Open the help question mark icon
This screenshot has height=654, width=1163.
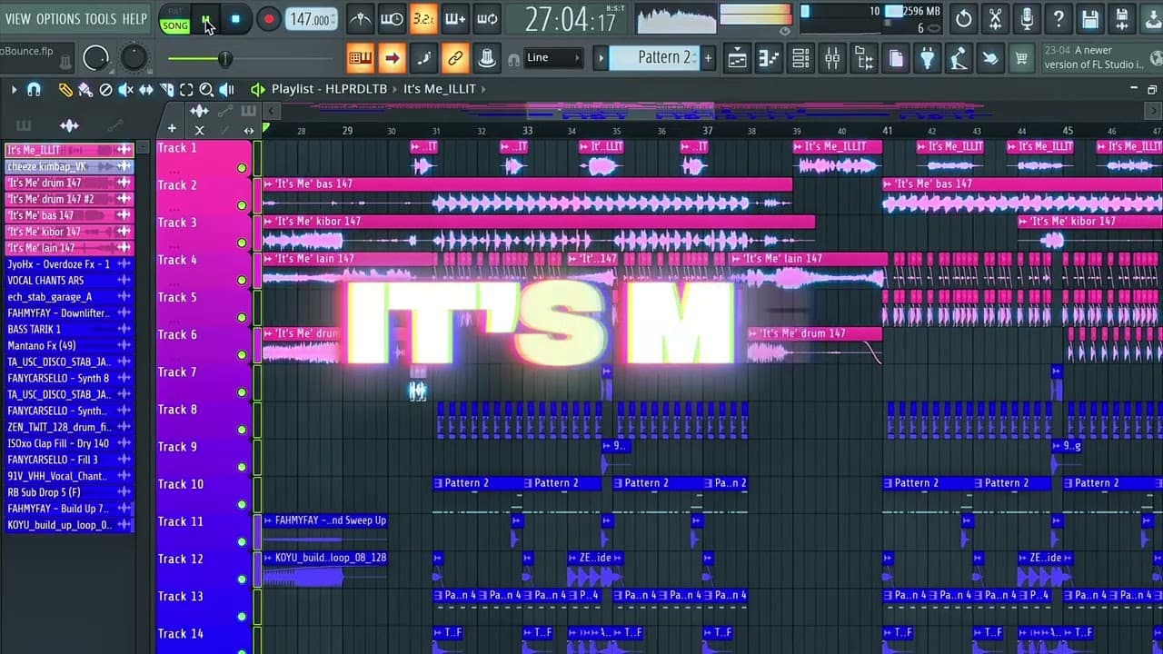click(1059, 18)
